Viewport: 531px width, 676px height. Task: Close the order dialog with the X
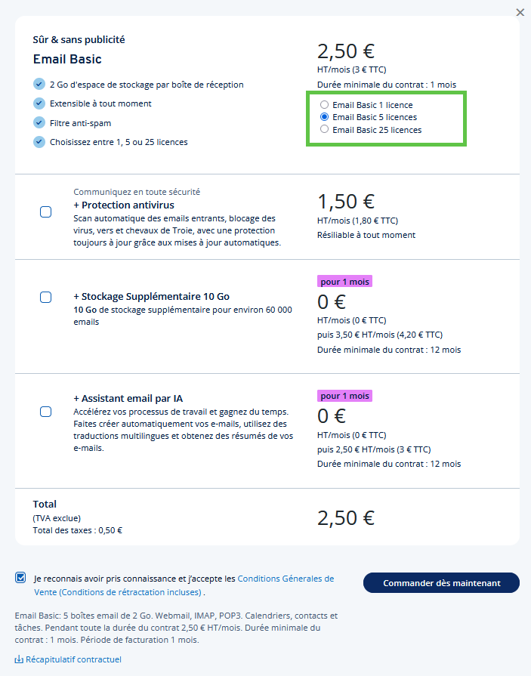[520, 12]
